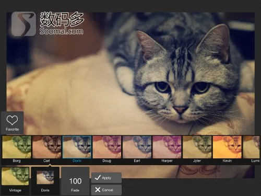This screenshot has width=261, height=196.
Task: Select the Borg filter thumbnail
Action: point(17,147)
